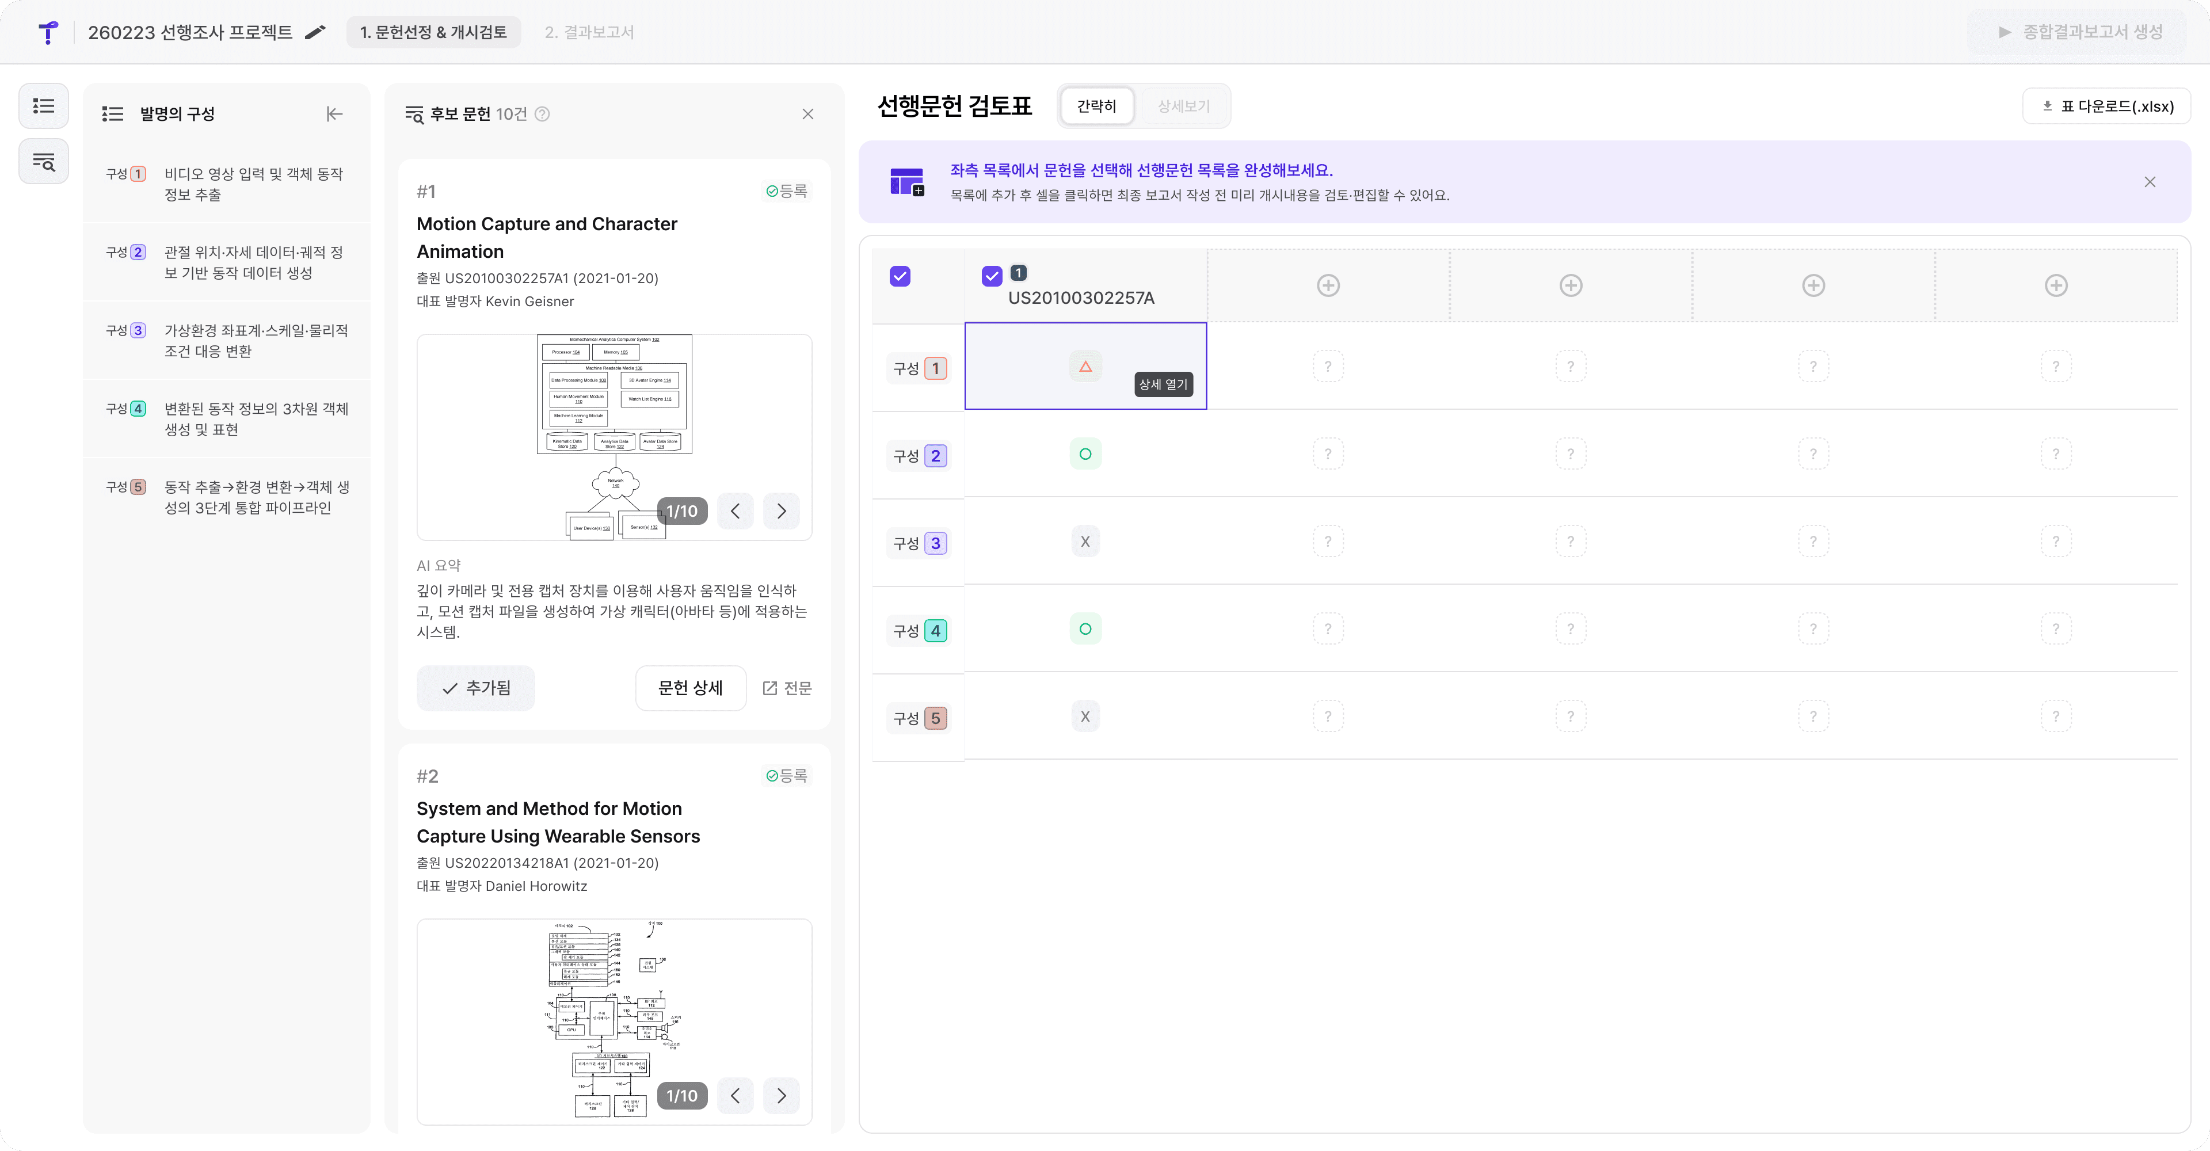Click help icon next to 후보 문헌 10건
The width and height of the screenshot is (2210, 1151).
tap(542, 114)
